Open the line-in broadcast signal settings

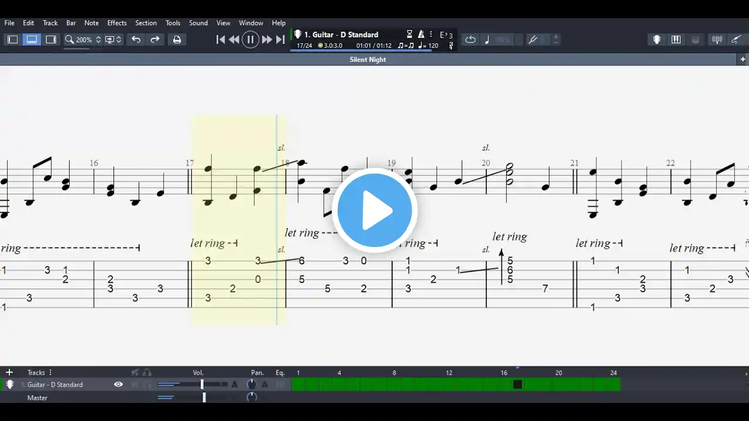coord(717,40)
